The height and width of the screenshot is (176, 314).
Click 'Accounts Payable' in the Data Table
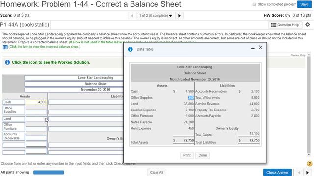[208, 116]
